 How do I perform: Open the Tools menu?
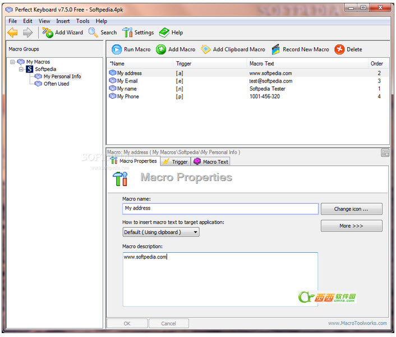[x=83, y=21]
